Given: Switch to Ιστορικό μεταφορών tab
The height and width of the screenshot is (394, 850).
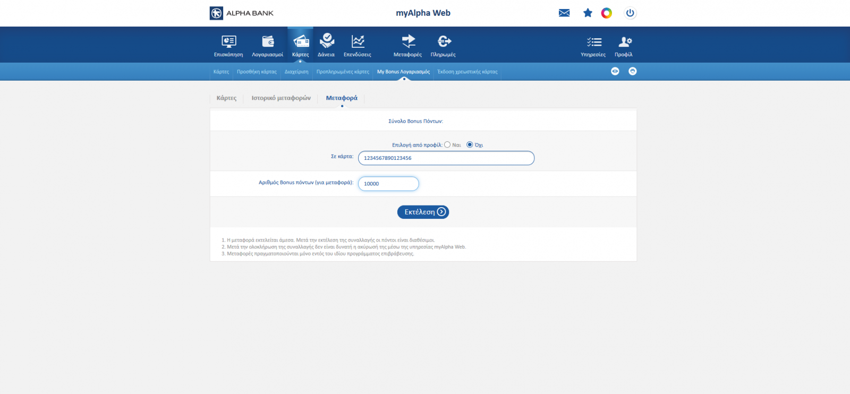Looking at the screenshot, I should pos(281,98).
